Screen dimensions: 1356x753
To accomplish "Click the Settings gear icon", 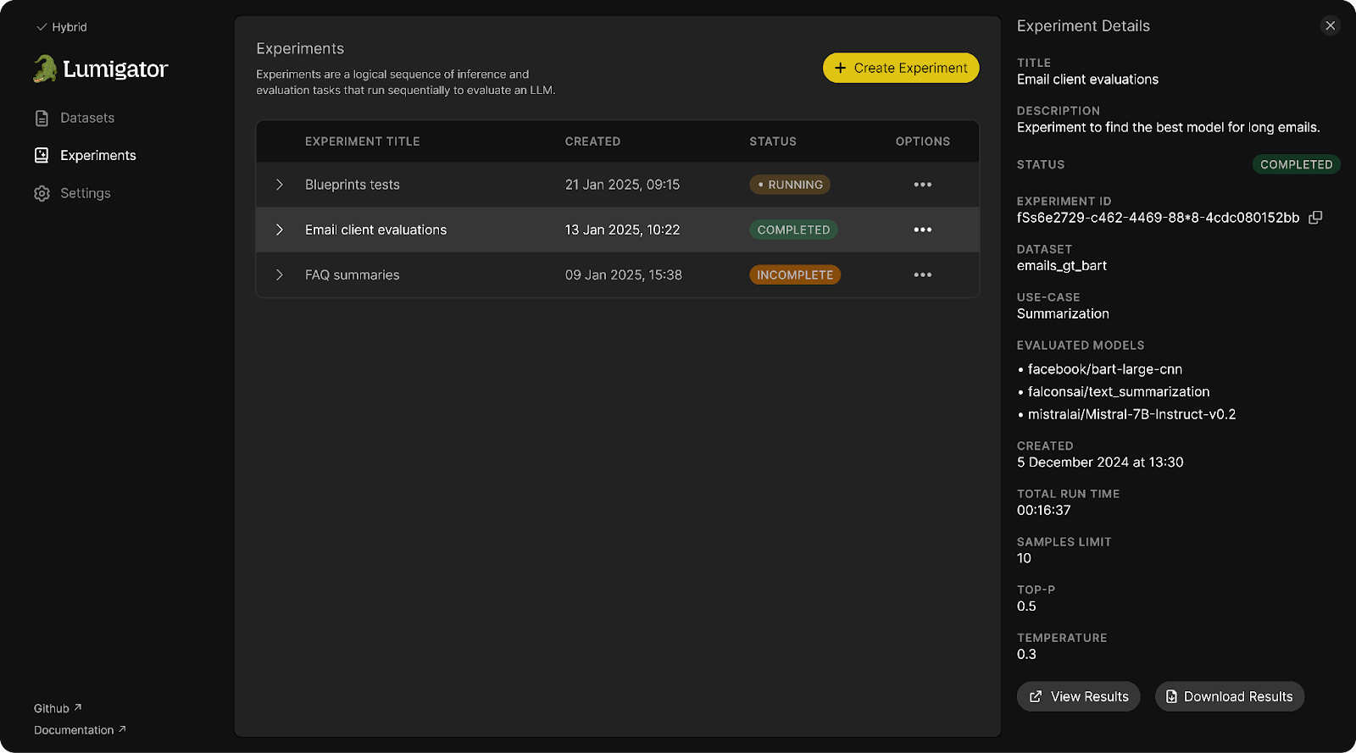I will (42, 193).
